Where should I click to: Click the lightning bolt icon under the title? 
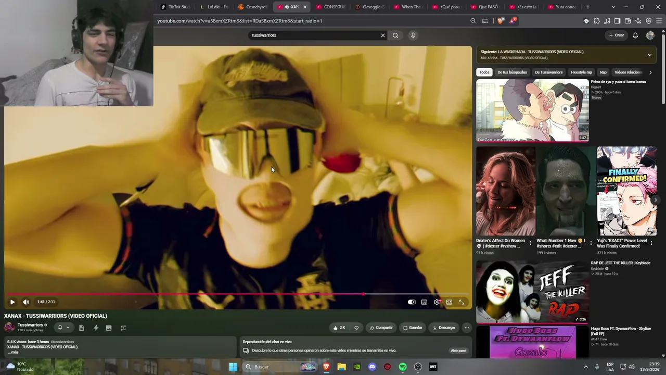[96, 328]
